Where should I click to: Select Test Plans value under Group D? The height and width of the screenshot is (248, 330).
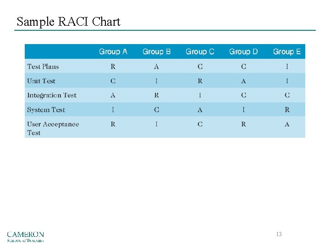[243, 67]
